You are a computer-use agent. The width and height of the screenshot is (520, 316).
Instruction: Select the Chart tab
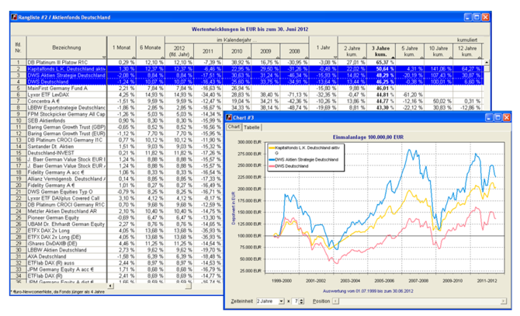(234, 127)
